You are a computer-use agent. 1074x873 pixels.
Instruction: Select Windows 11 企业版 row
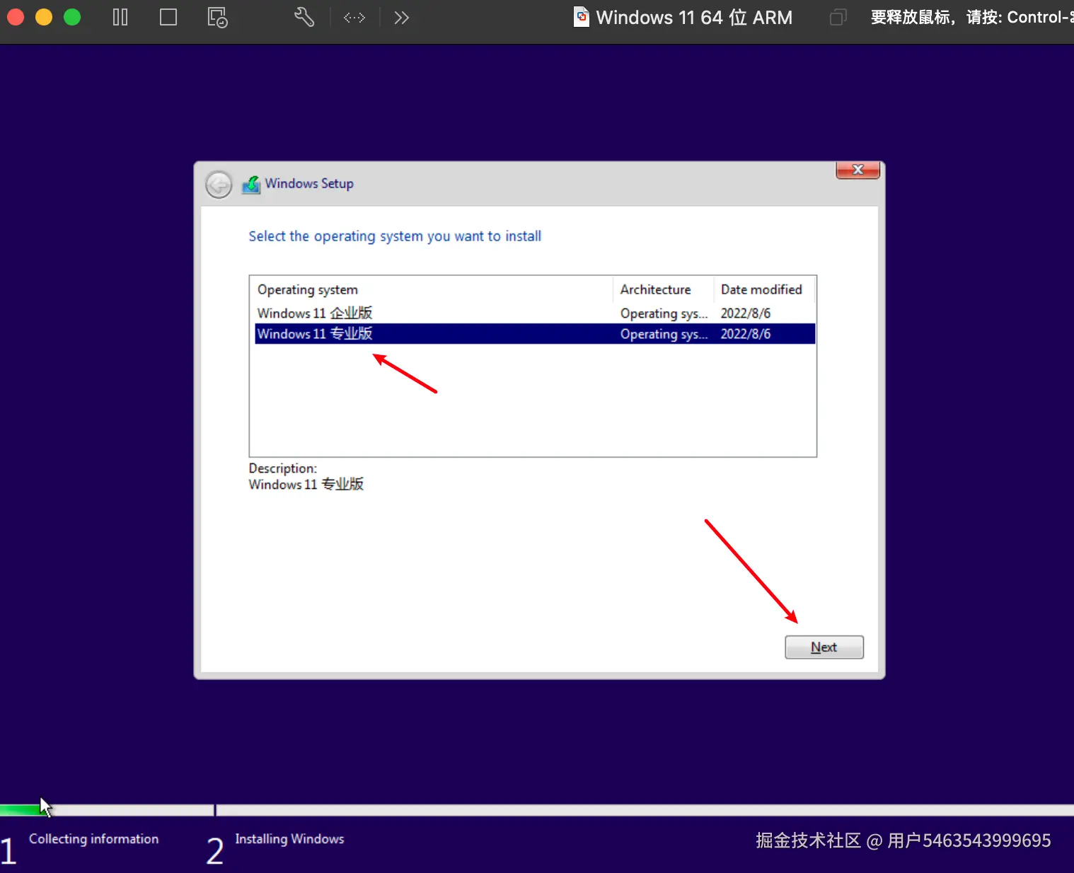(x=535, y=313)
